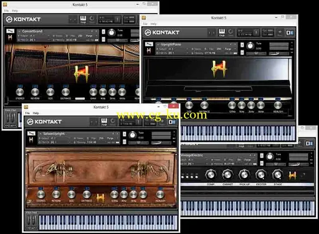Expand UprightPiano instrument name dropdown

click(x=158, y=44)
